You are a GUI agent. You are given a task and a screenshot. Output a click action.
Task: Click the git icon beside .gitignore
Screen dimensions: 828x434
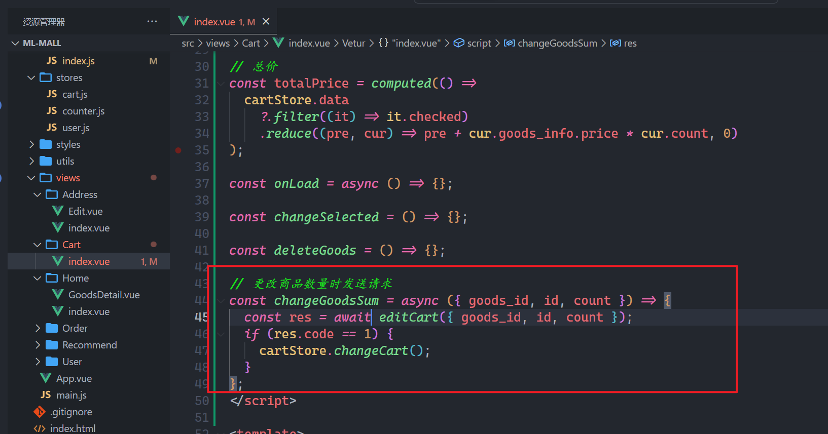coord(40,412)
